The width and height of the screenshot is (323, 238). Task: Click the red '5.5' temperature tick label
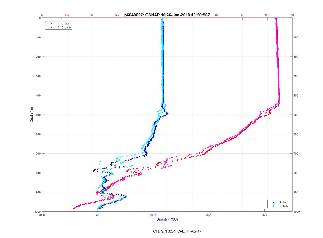click(x=67, y=15)
